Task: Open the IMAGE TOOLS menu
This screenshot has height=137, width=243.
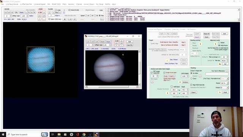Action: (56, 4)
